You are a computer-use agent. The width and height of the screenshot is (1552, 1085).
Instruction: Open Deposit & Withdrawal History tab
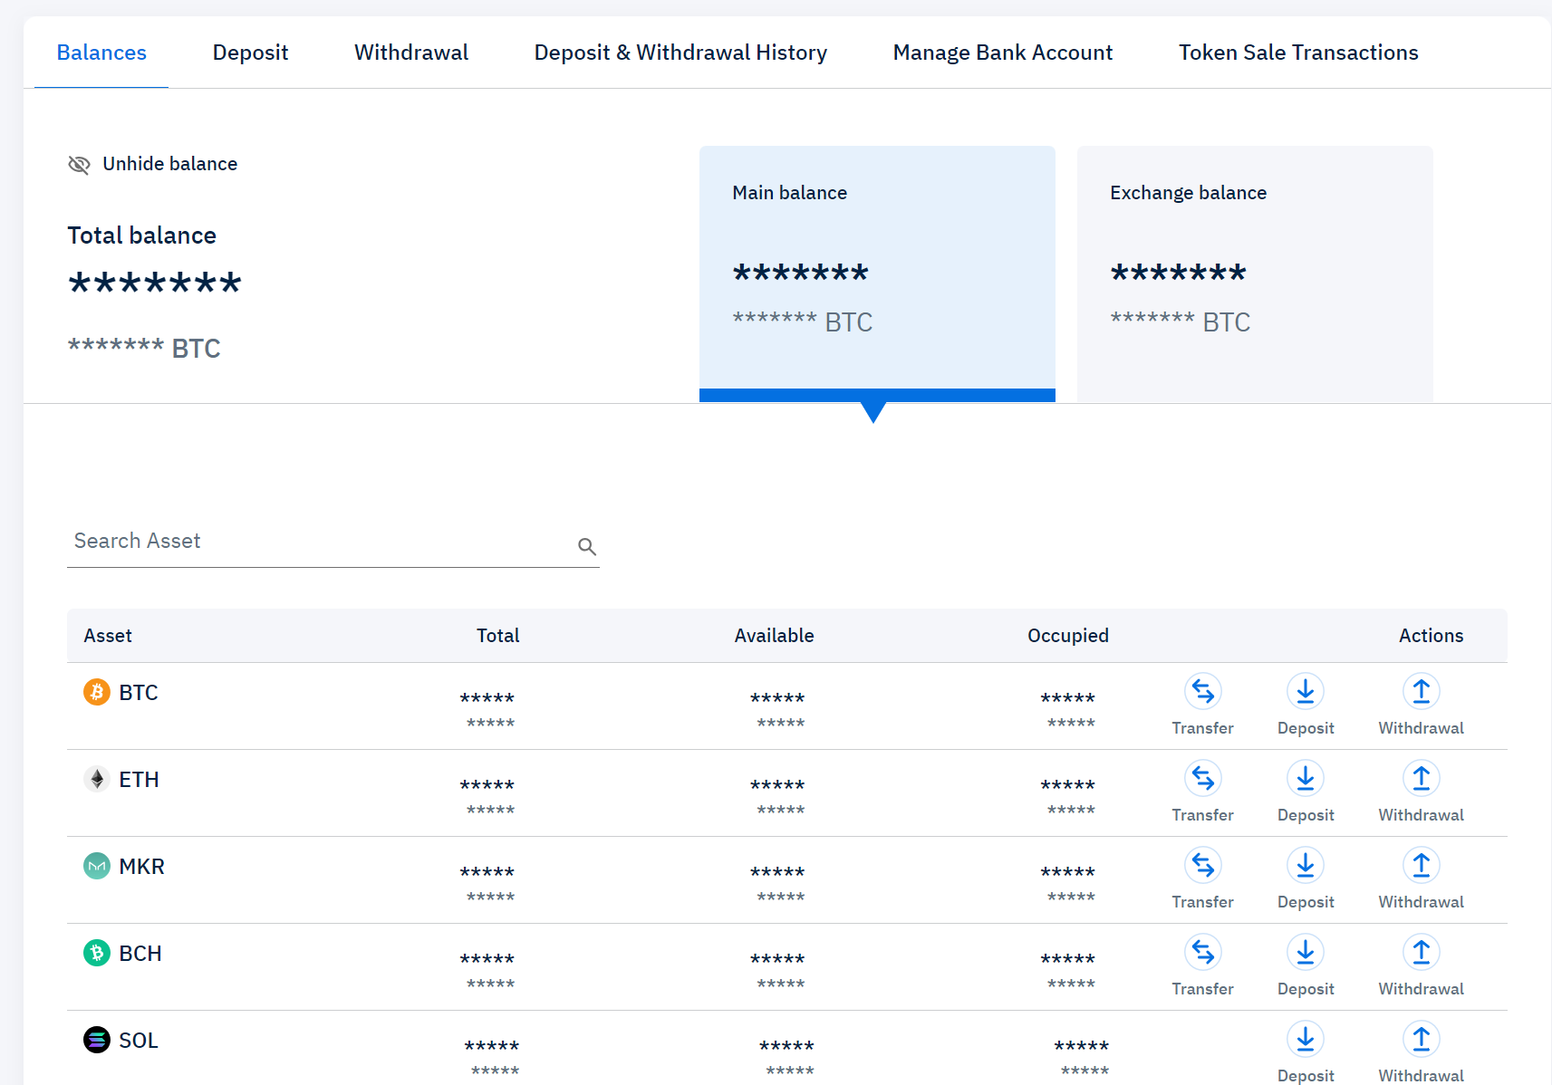(x=680, y=53)
